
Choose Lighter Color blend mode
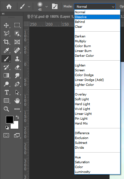coord(97,85)
